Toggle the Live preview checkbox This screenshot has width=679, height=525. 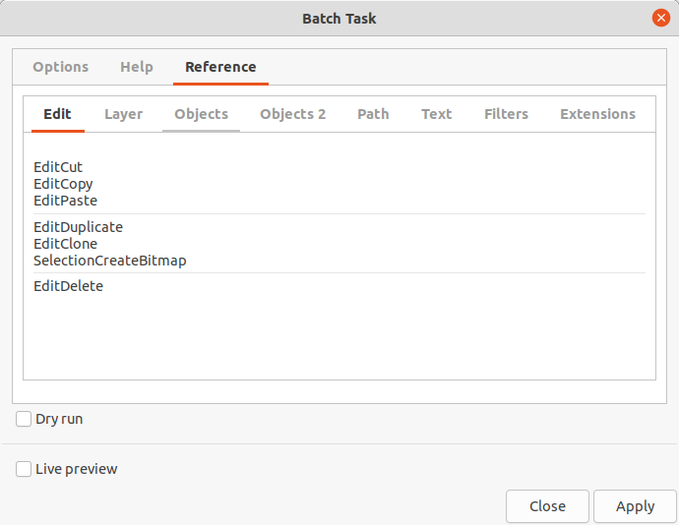tap(24, 469)
